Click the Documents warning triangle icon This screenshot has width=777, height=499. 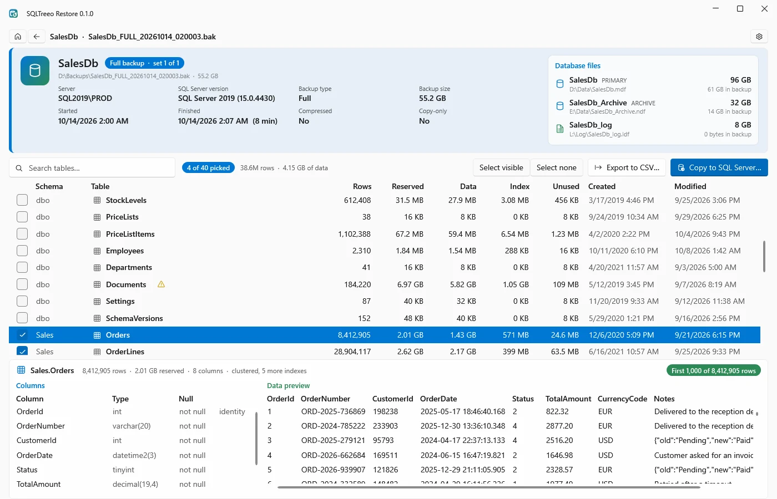point(162,284)
